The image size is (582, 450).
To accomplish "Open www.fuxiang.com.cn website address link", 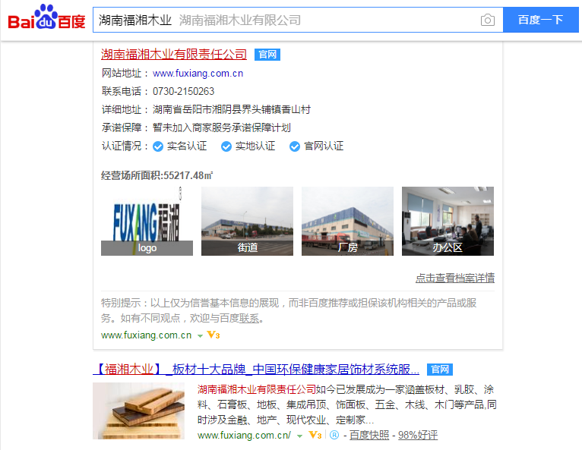I will point(198,74).
